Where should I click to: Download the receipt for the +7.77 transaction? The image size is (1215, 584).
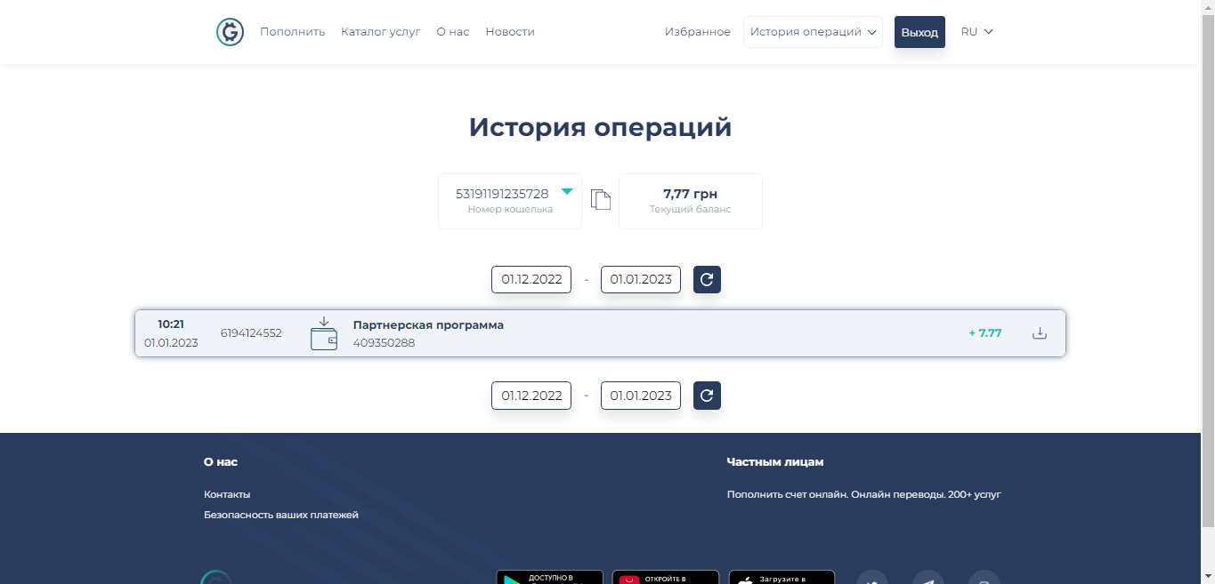click(1039, 333)
